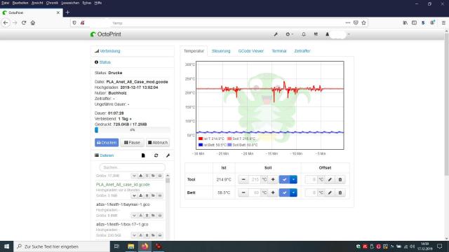Bookmark this page with the star icon
449x252 pixels.
363,23
